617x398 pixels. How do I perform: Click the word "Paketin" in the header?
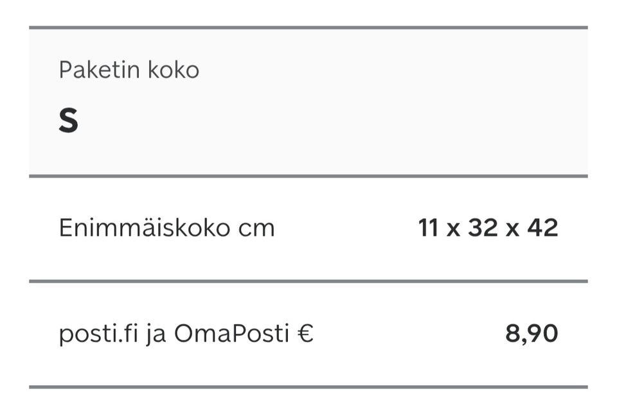tap(100, 69)
